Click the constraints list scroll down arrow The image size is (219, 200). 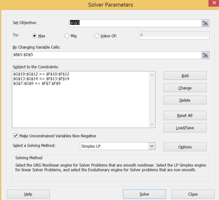(152, 124)
